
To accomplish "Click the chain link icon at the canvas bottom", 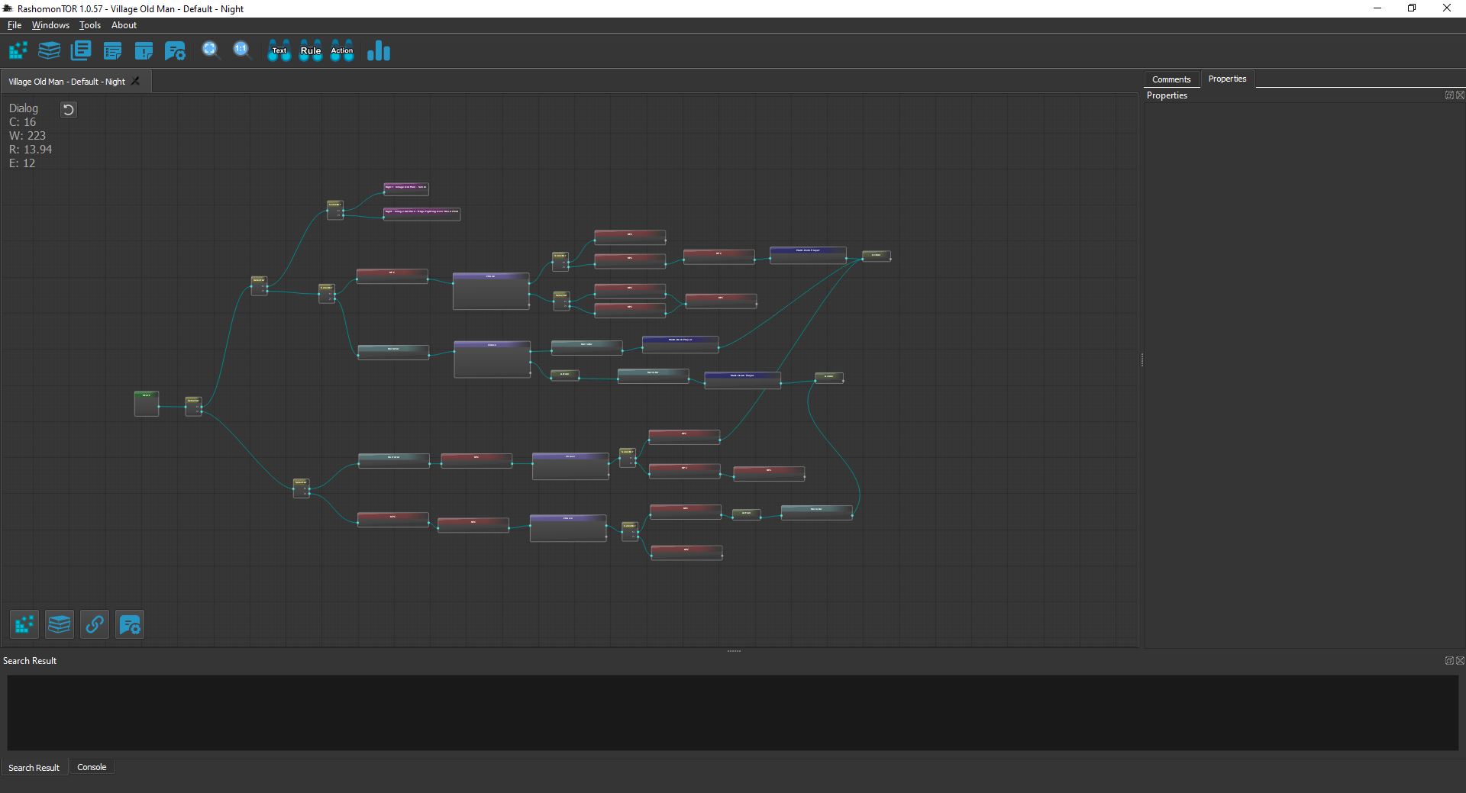I will pyautogui.click(x=95, y=624).
